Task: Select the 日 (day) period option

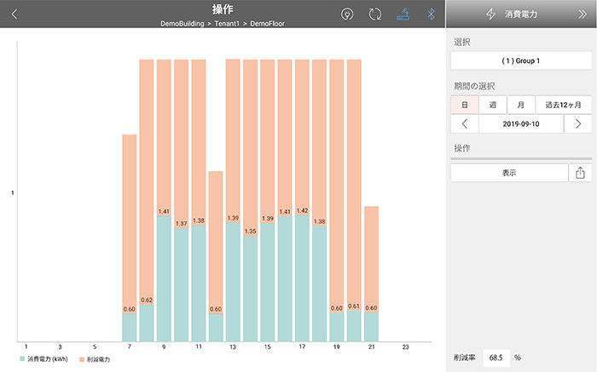Action: pyautogui.click(x=464, y=105)
